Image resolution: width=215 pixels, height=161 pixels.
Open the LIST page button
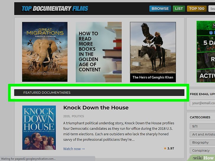tap(179, 9)
